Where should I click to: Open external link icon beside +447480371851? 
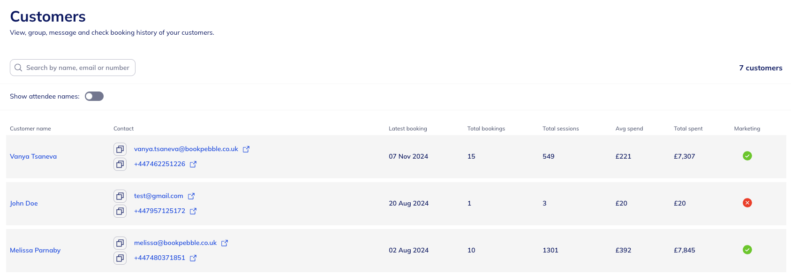click(x=193, y=258)
